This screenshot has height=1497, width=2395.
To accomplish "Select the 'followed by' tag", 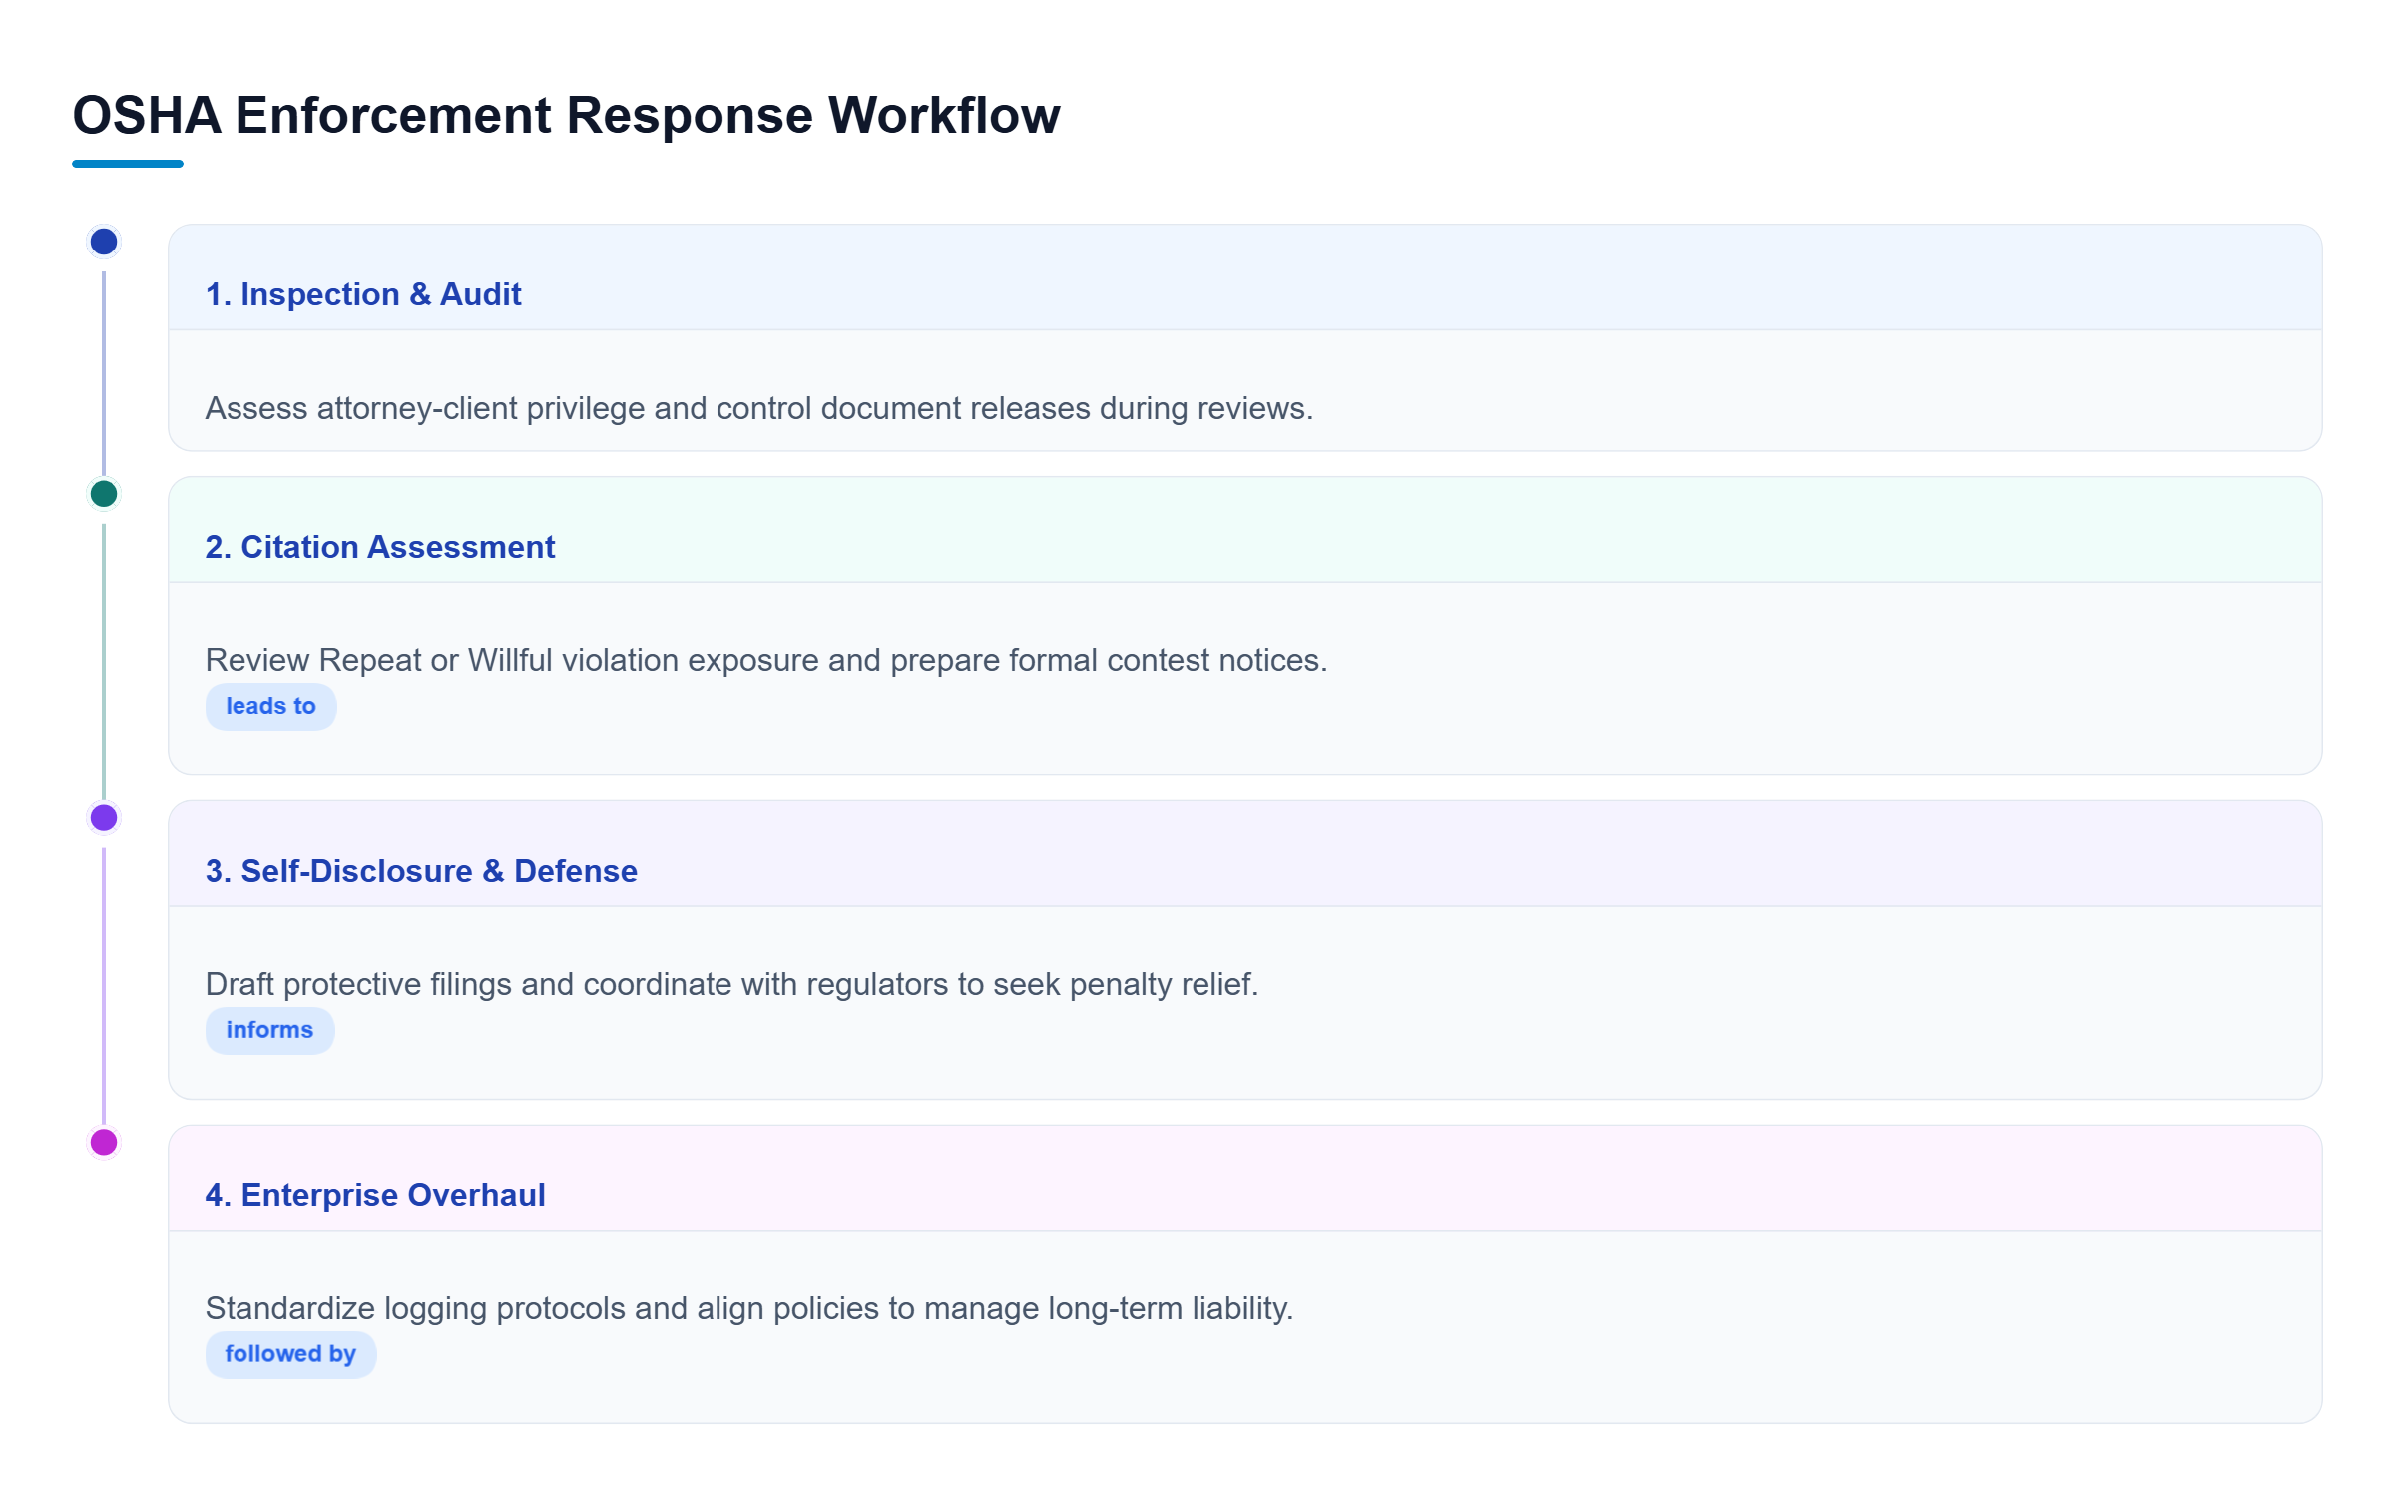I will click(290, 1354).
